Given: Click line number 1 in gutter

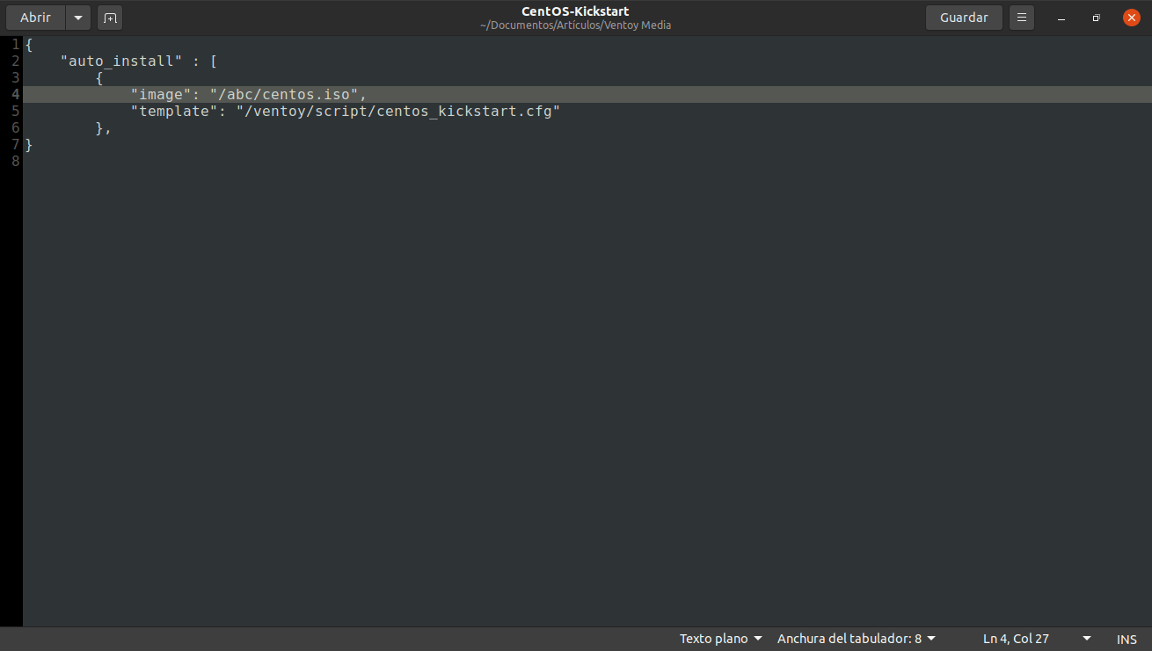Looking at the screenshot, I should tap(16, 45).
